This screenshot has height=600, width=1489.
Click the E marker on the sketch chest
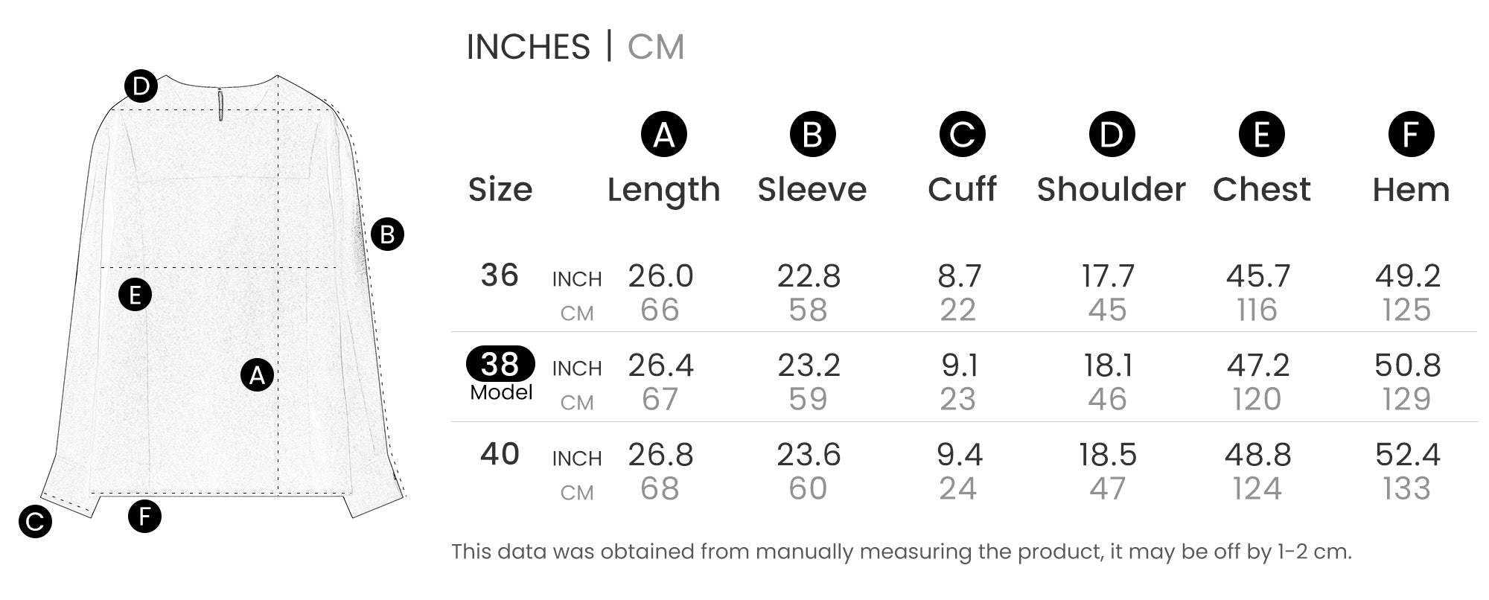point(135,296)
